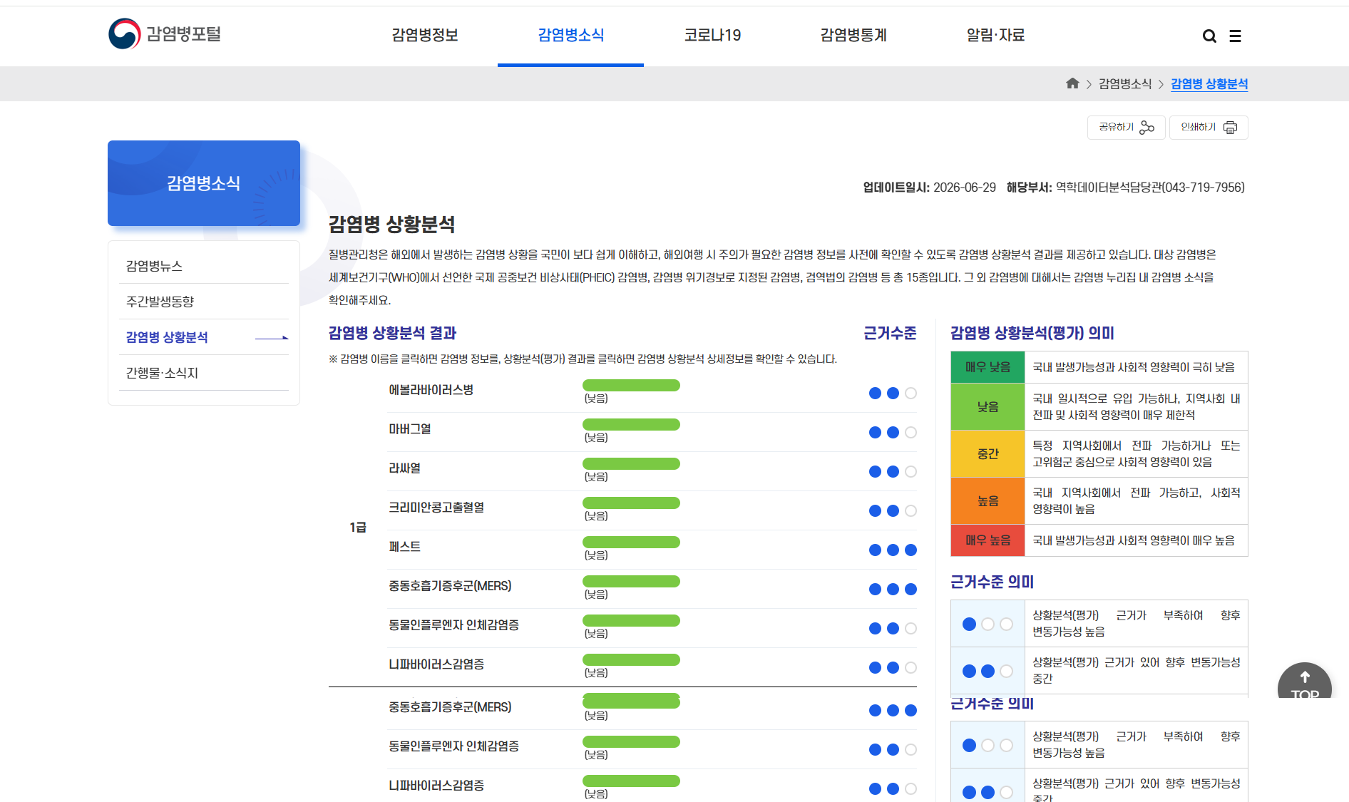1349x802 pixels.
Task: Click the 업데이트일시 date 2026-06-29
Action: click(965, 187)
